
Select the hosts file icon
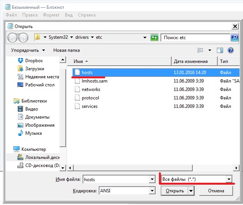[x=77, y=72]
